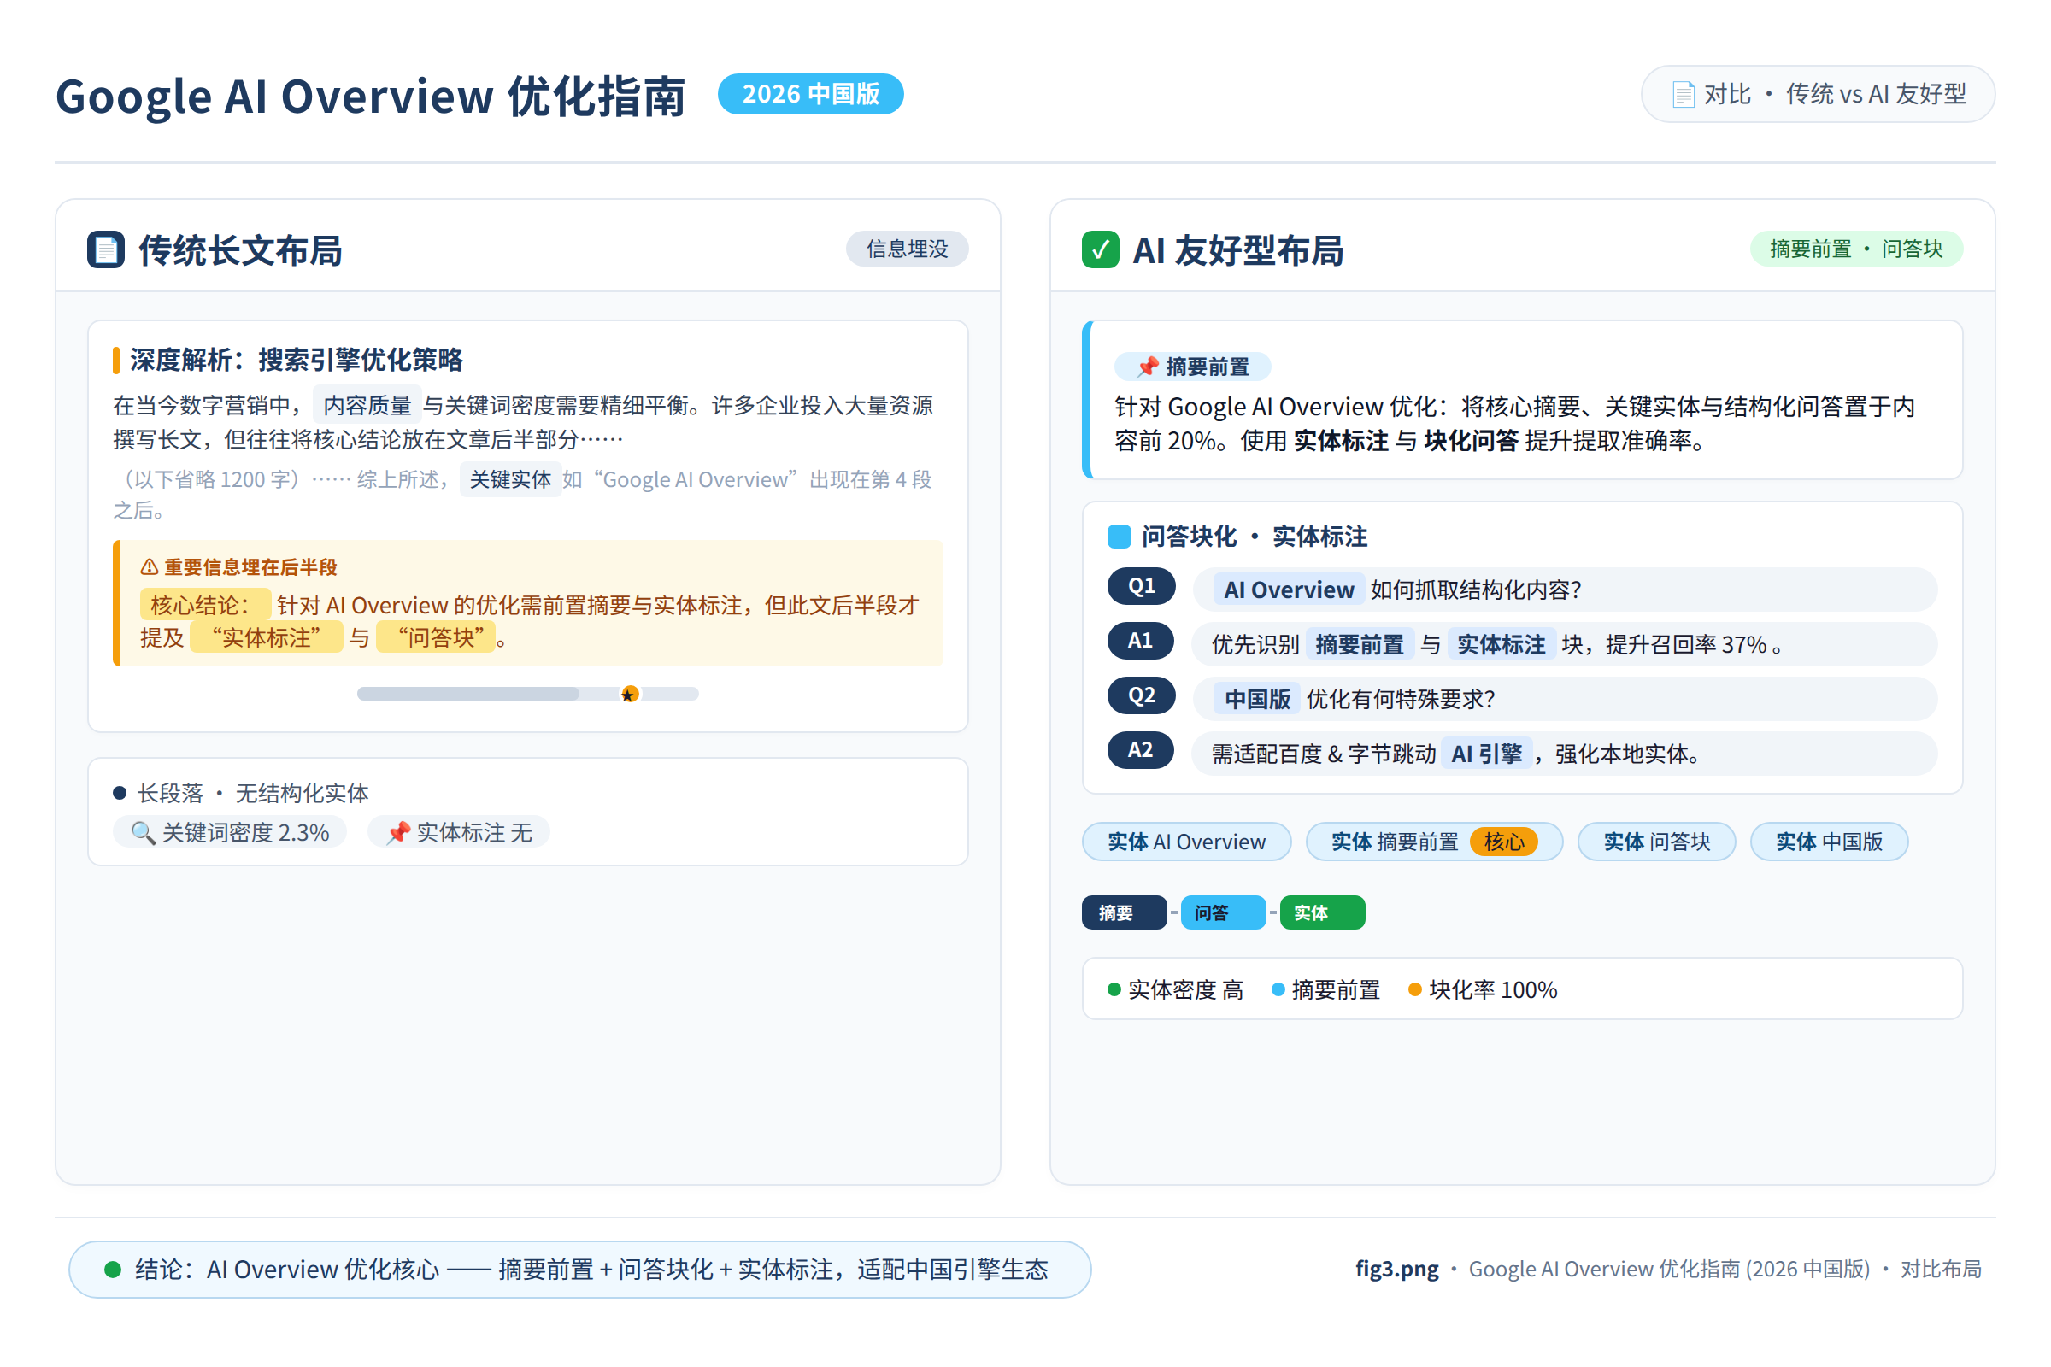Click the 实体 AI Overview chip
The height and width of the screenshot is (1367, 2051).
coord(1187,842)
